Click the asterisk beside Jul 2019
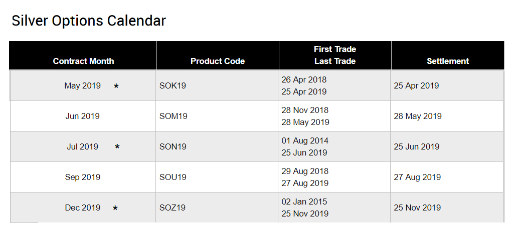Screen dimensions: 515x232 117,147
